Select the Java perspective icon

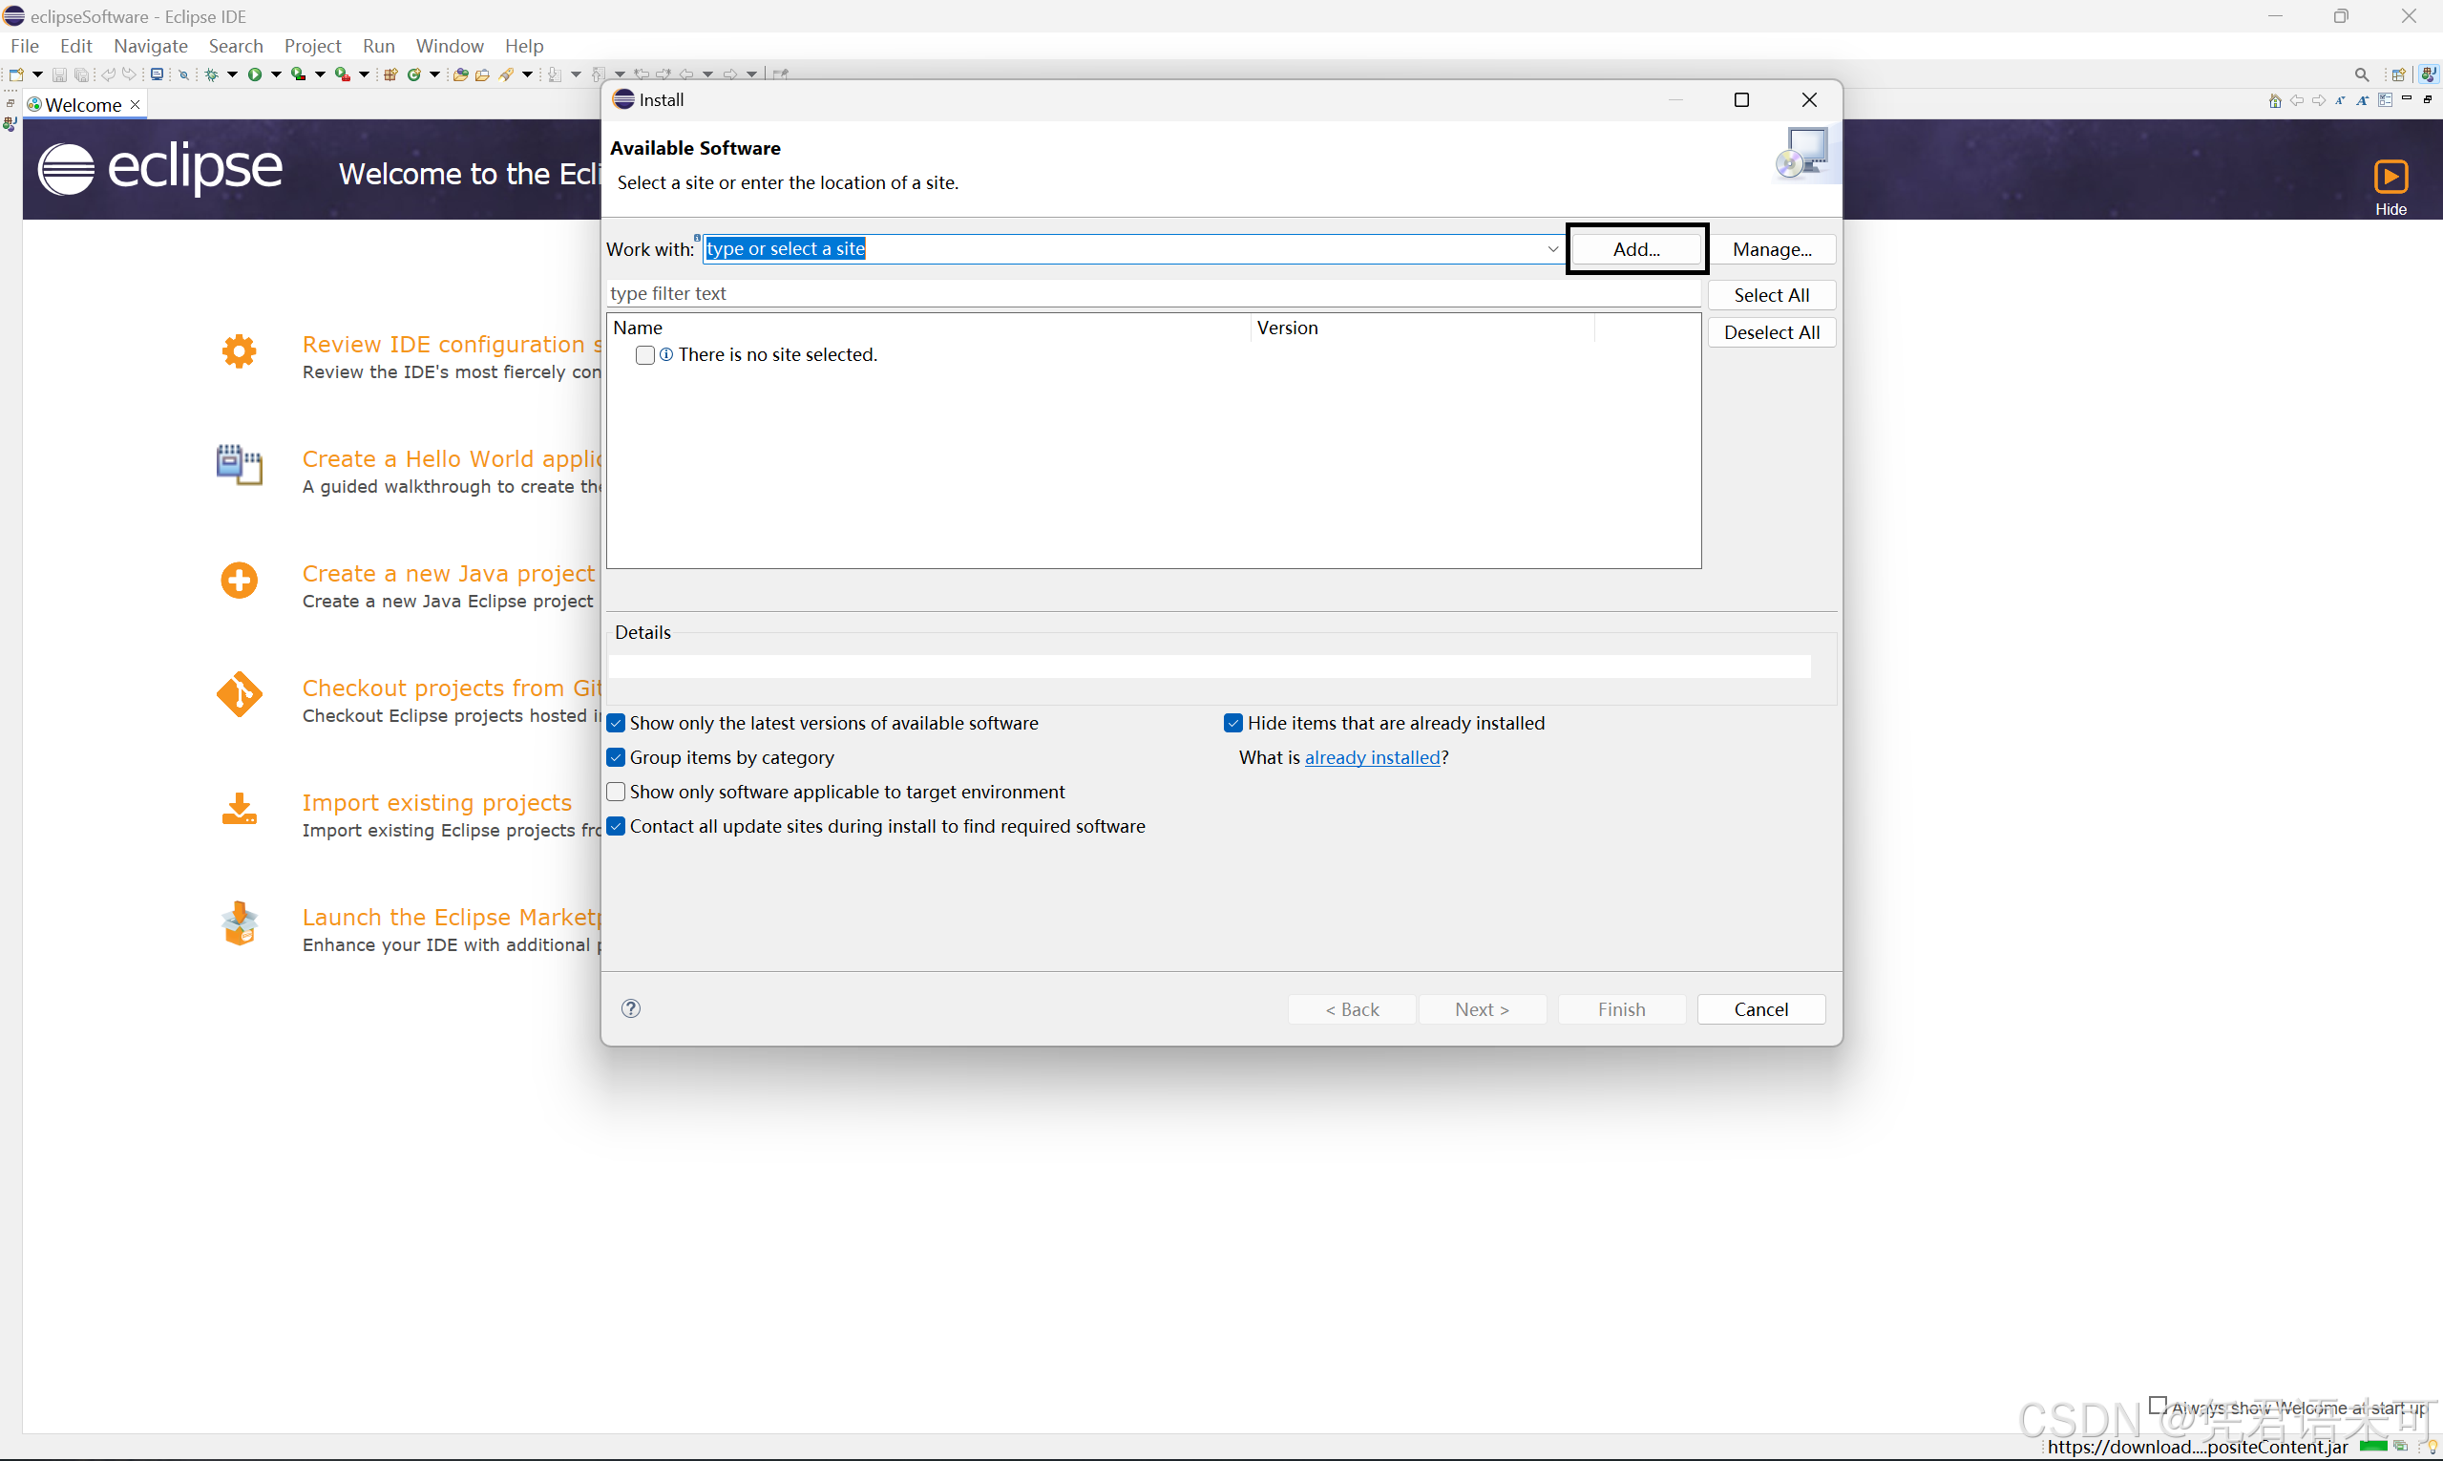(2430, 74)
